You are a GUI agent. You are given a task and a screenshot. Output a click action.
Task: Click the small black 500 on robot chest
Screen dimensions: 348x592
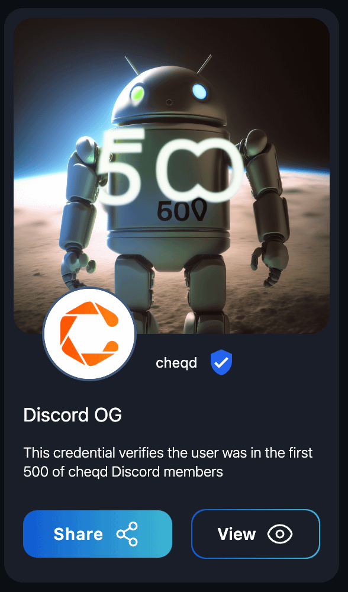pos(182,211)
